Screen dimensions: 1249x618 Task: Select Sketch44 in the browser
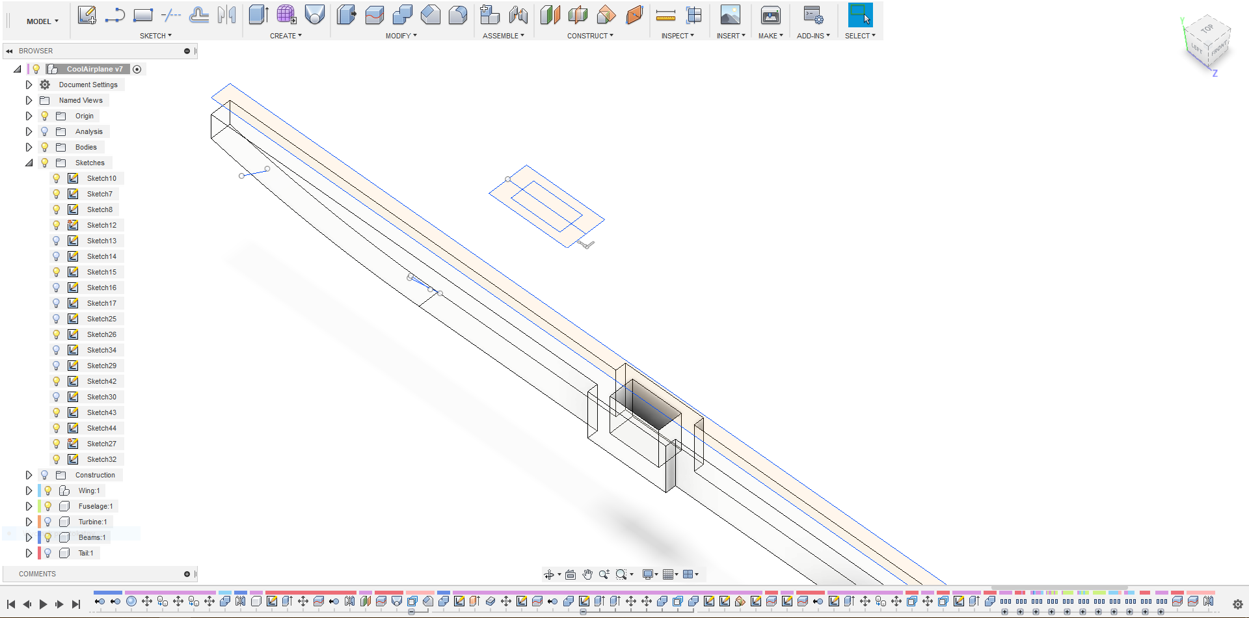coord(101,428)
